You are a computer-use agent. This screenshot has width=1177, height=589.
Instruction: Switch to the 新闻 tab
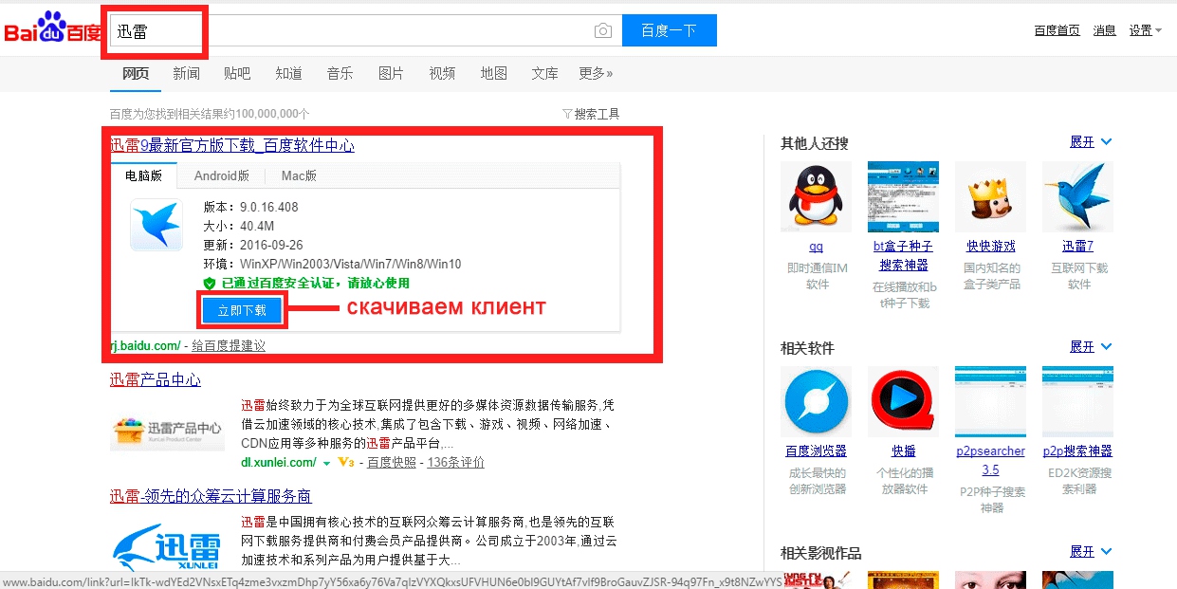(186, 73)
